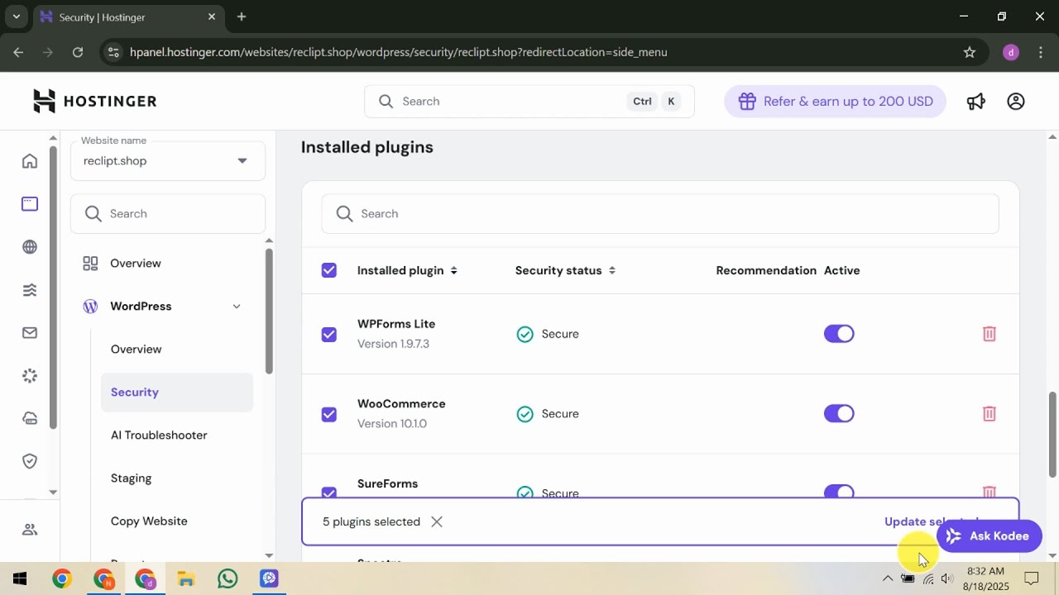Click the WPForms Lite plugin name
The width and height of the screenshot is (1059, 595).
[x=396, y=324]
